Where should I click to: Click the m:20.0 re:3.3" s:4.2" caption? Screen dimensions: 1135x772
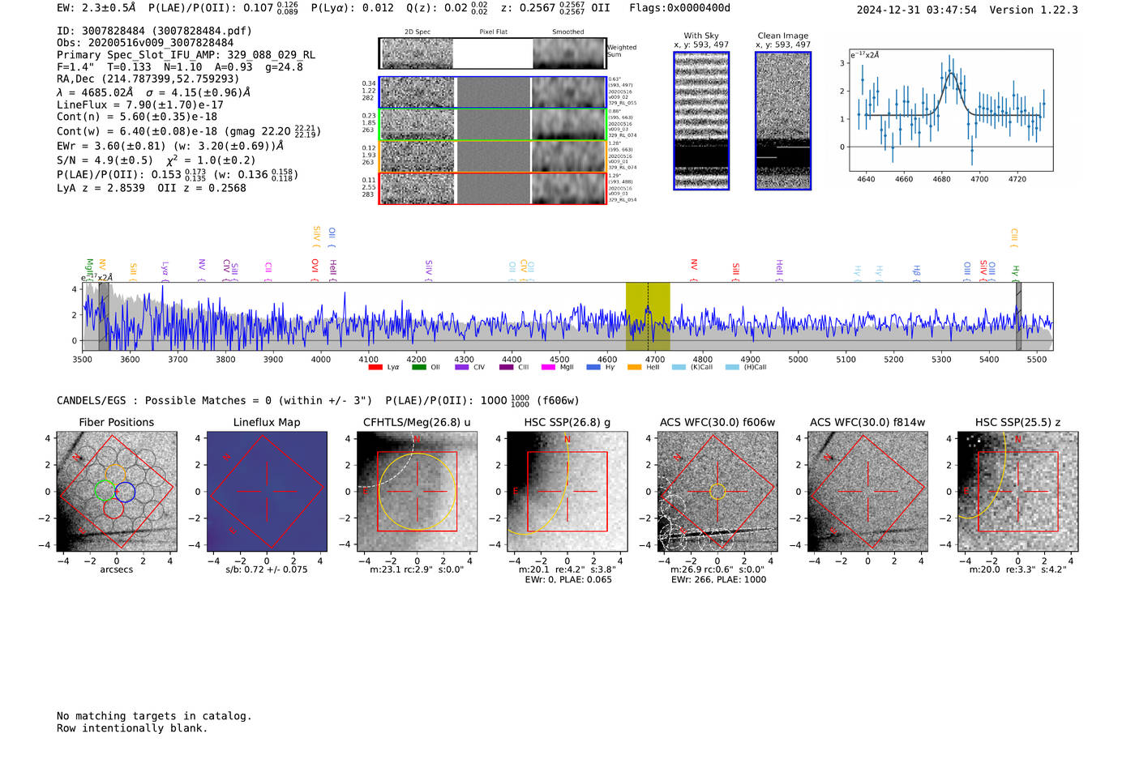point(1018,569)
